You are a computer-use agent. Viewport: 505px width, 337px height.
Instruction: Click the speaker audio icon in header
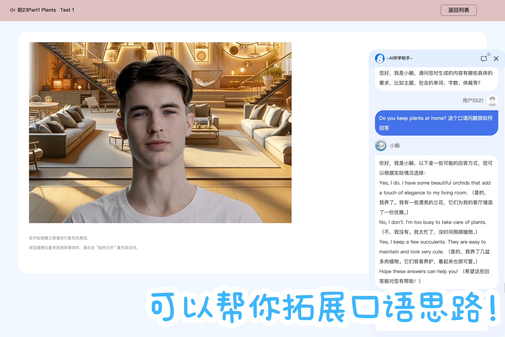pos(12,10)
